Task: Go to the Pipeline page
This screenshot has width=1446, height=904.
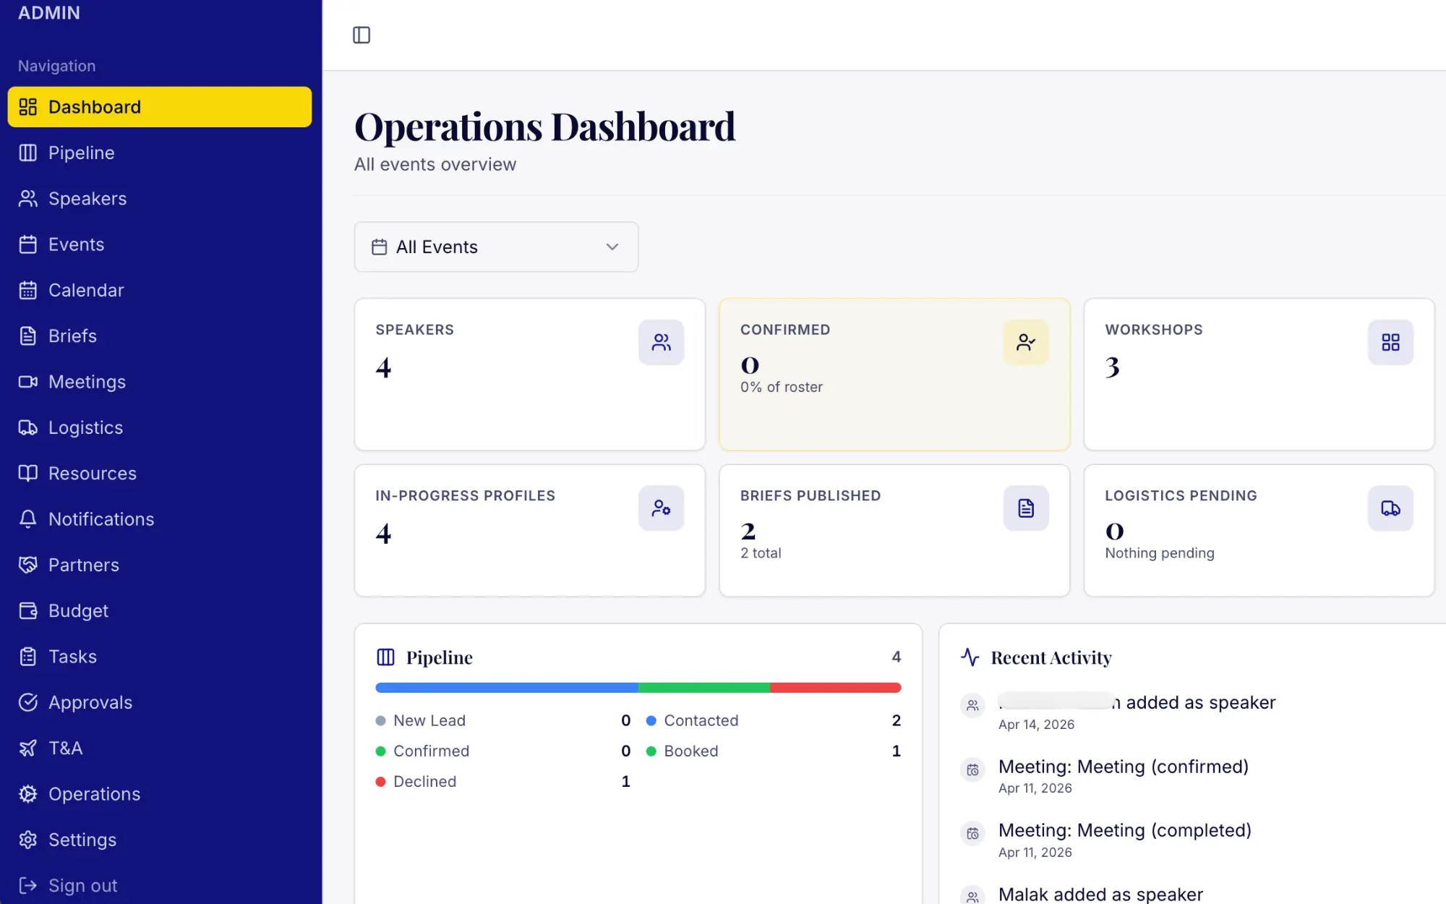Action: [160, 153]
